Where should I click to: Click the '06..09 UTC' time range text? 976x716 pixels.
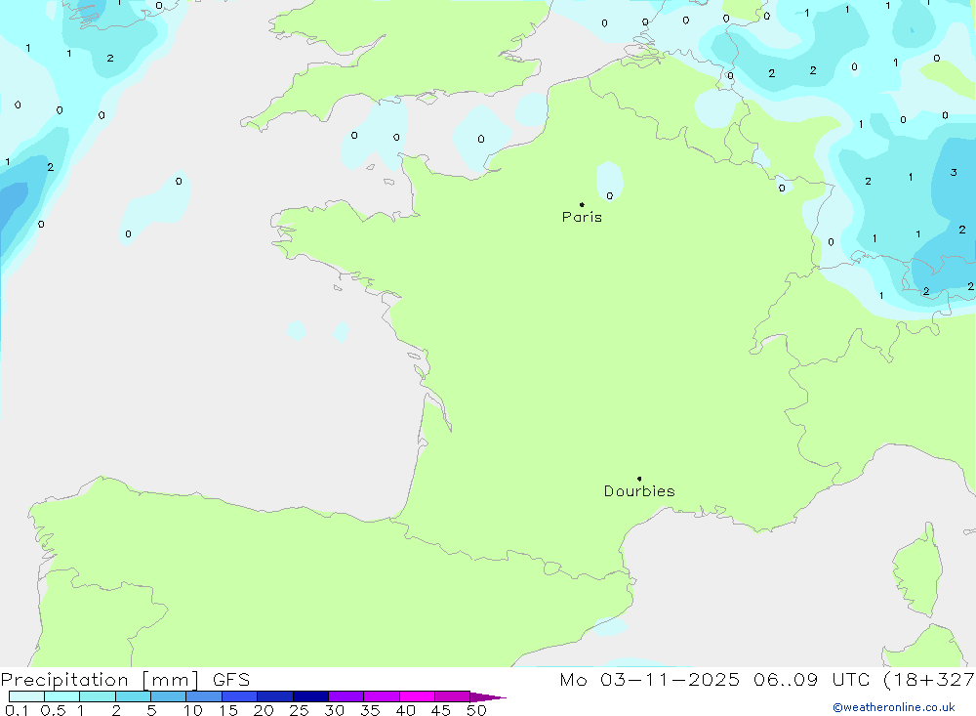pyautogui.click(x=811, y=680)
